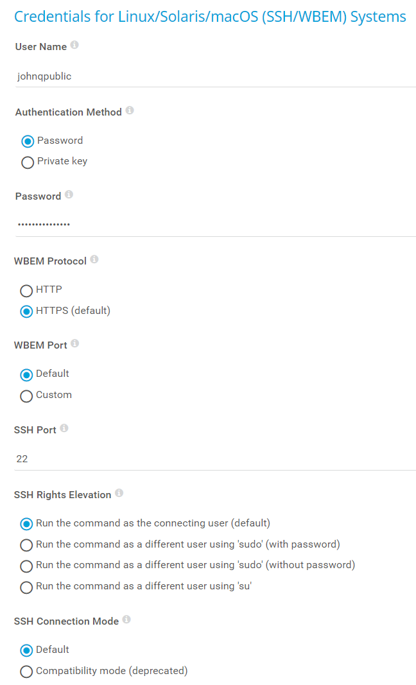Choose sudo without password option
Screen dimensions: 416x685
click(26, 566)
